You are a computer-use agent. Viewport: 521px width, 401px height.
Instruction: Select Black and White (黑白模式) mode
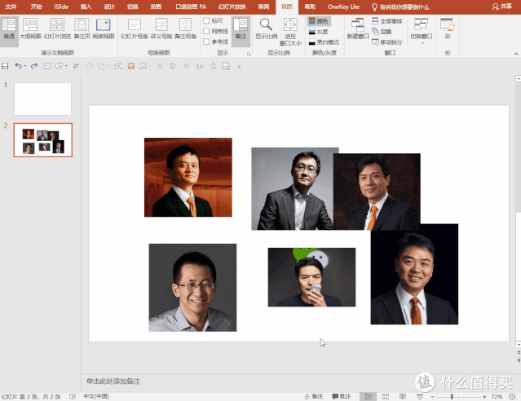click(324, 42)
